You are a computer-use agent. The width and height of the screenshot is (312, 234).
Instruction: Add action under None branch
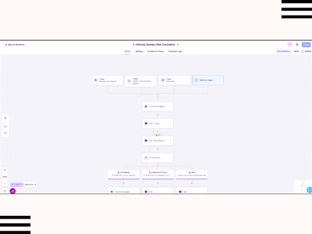[192, 183]
